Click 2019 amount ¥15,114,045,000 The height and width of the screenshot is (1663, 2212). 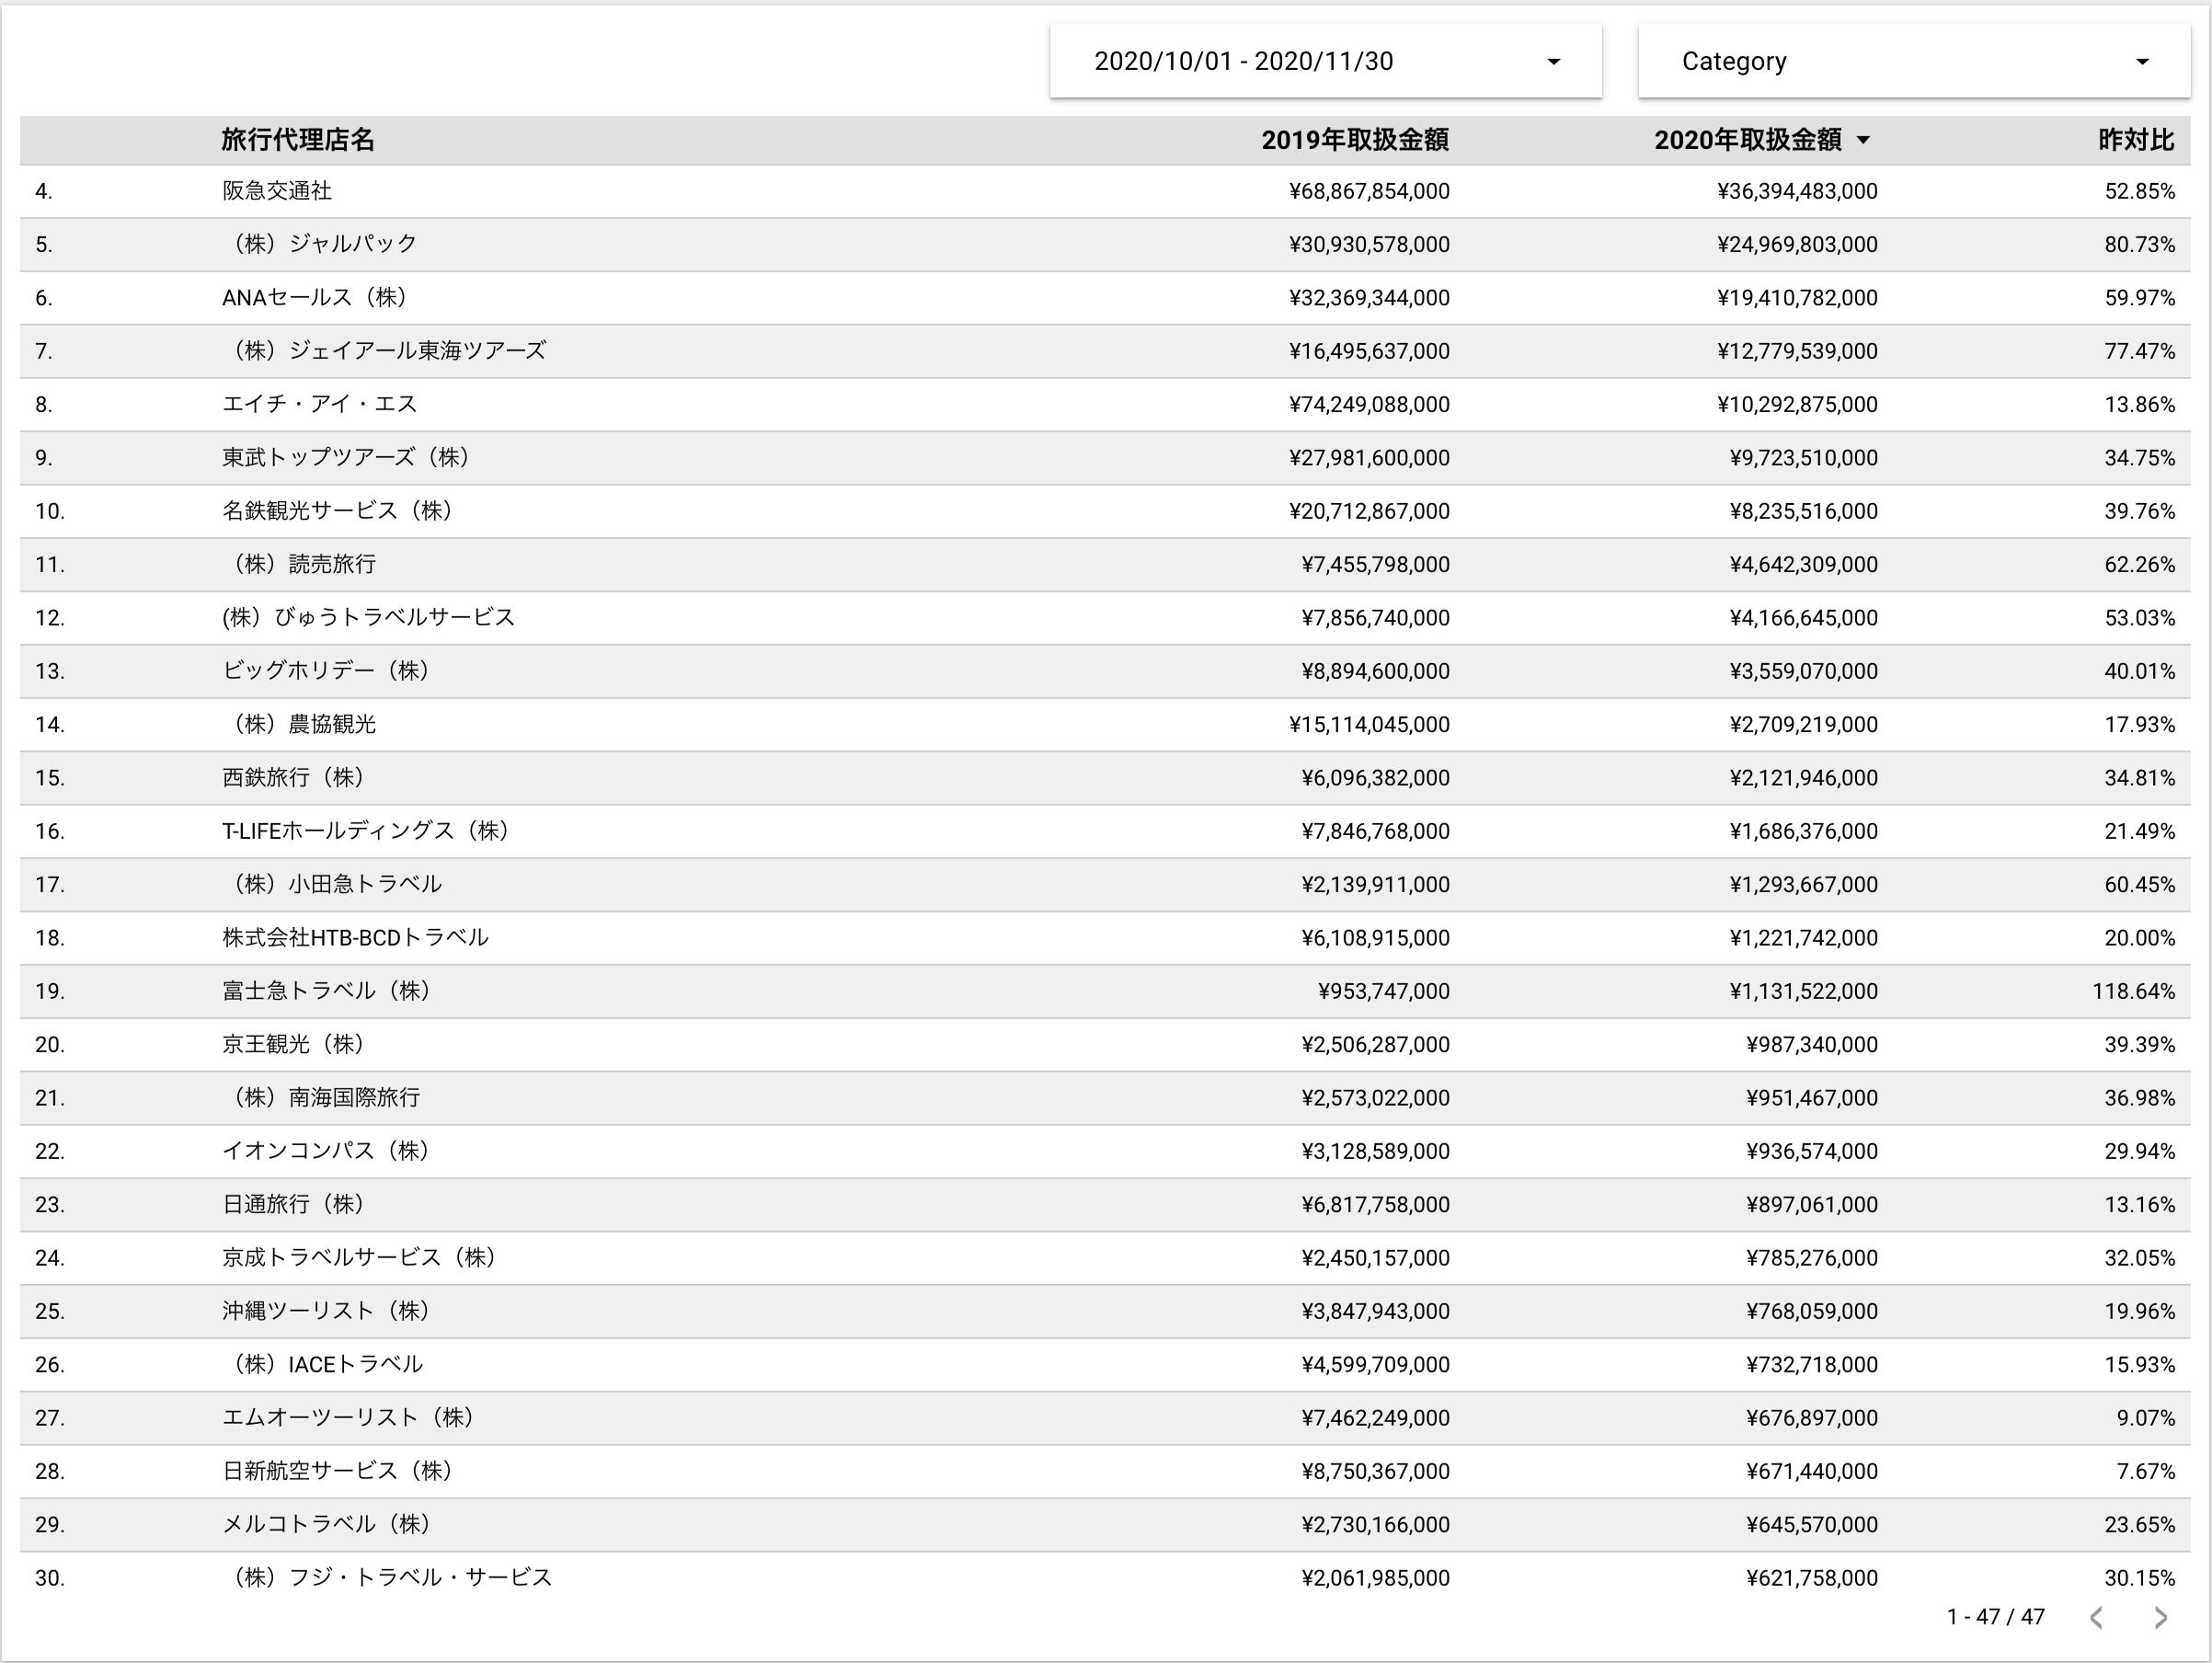click(1369, 724)
